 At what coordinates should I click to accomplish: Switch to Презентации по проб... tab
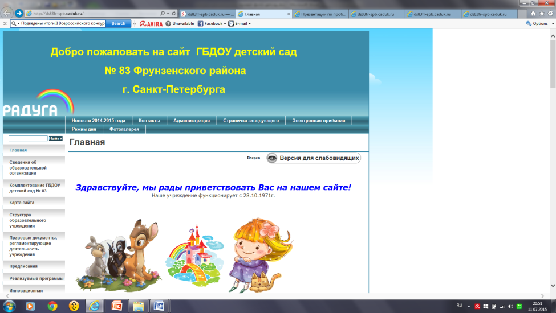coord(320,14)
